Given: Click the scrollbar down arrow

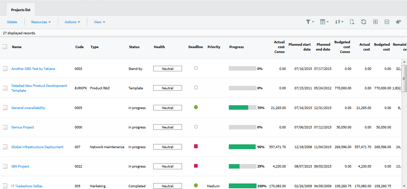Looking at the screenshot, I should coord(404,186).
